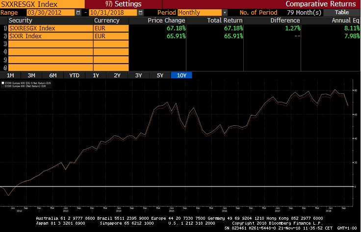Click the Difference column header
The image size is (361, 232).
pyautogui.click(x=285, y=21)
